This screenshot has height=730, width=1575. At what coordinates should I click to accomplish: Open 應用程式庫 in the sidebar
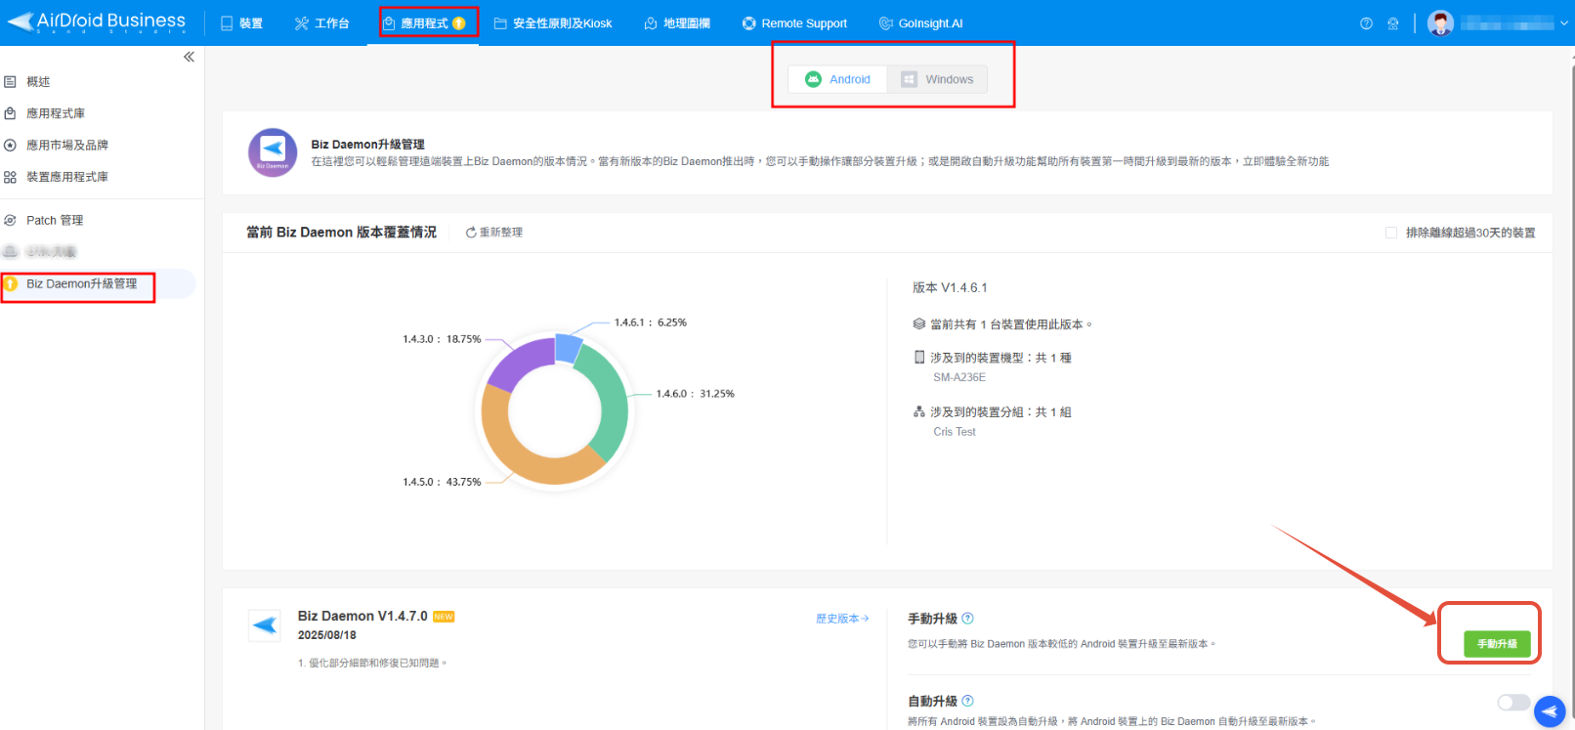(x=56, y=113)
